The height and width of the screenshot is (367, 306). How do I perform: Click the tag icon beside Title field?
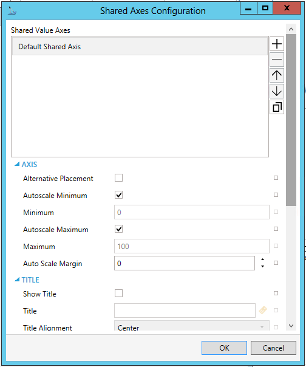[263, 310]
